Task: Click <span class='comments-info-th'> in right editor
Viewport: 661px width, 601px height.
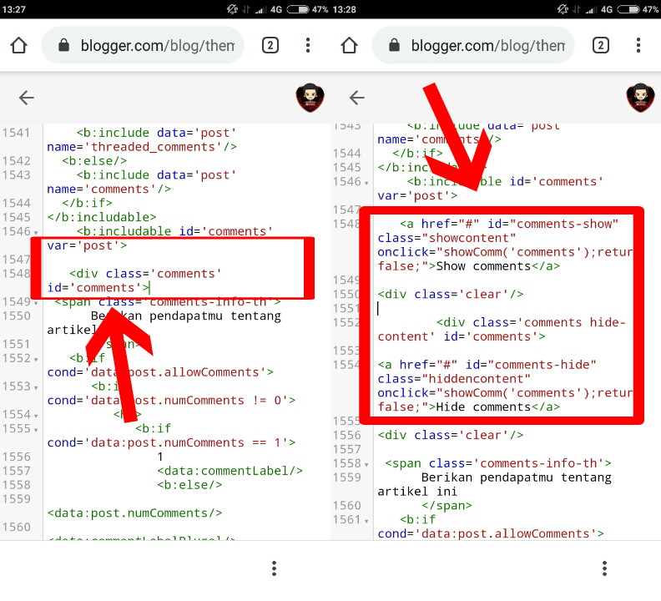Action: pos(498,463)
